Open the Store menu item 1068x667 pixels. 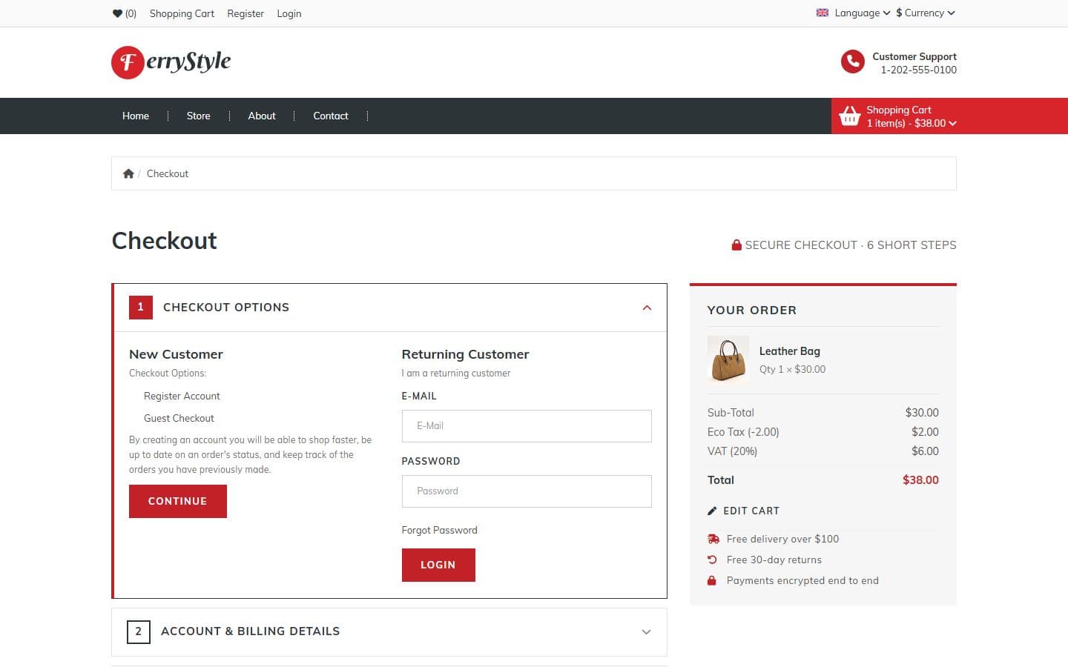pos(199,116)
